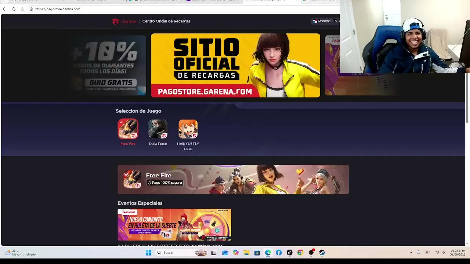Click the HAIKYU!! FLY HIGH label

pos(188,146)
